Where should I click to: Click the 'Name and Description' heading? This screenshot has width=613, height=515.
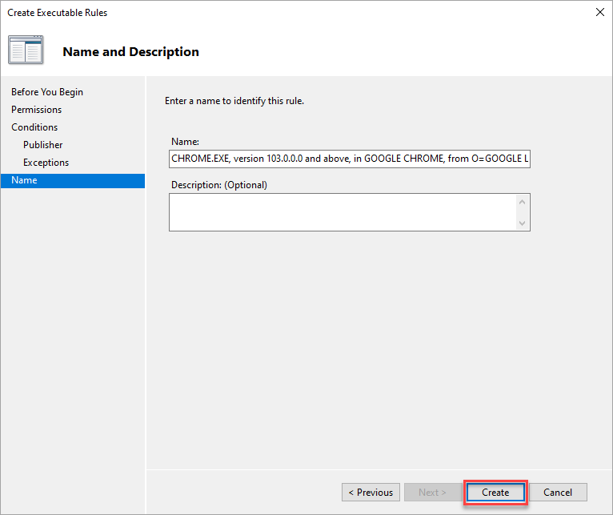pos(130,51)
